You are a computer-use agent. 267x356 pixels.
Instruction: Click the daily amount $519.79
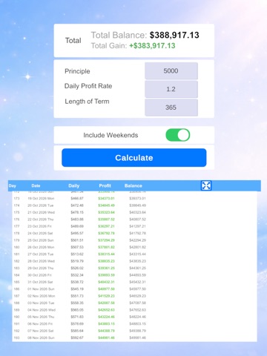[x=77, y=261]
